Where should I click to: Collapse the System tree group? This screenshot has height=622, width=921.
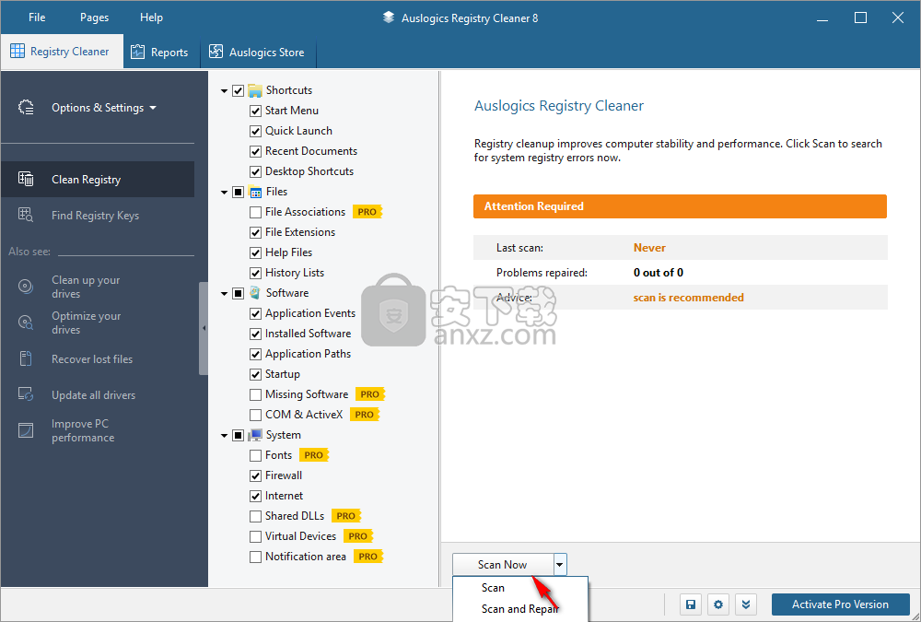(224, 436)
